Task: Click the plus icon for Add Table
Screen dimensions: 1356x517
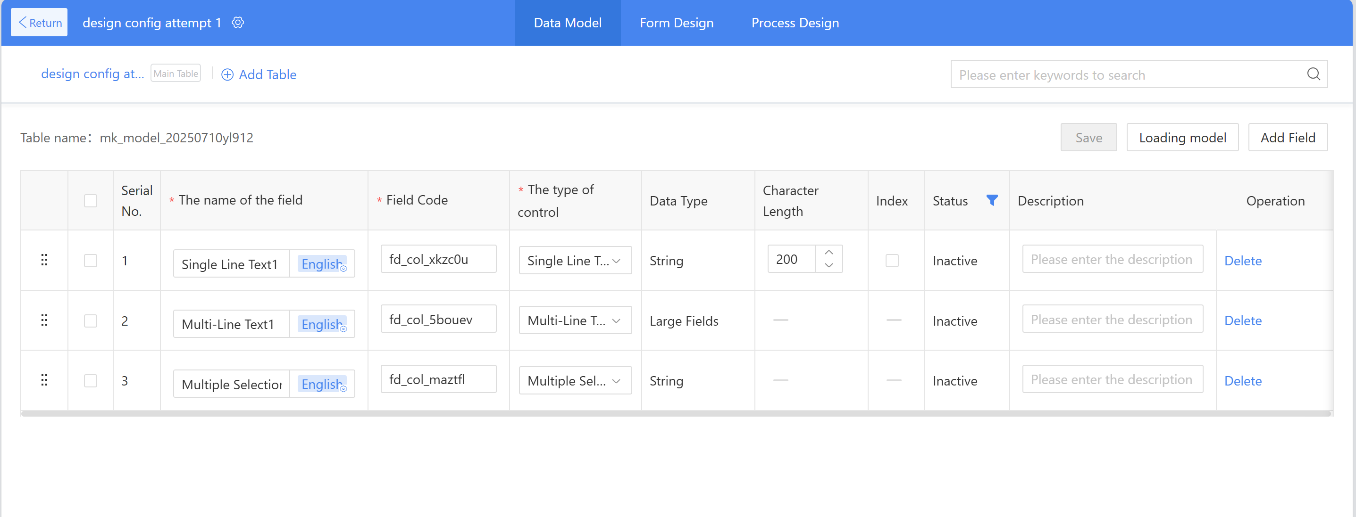Action: (x=227, y=74)
